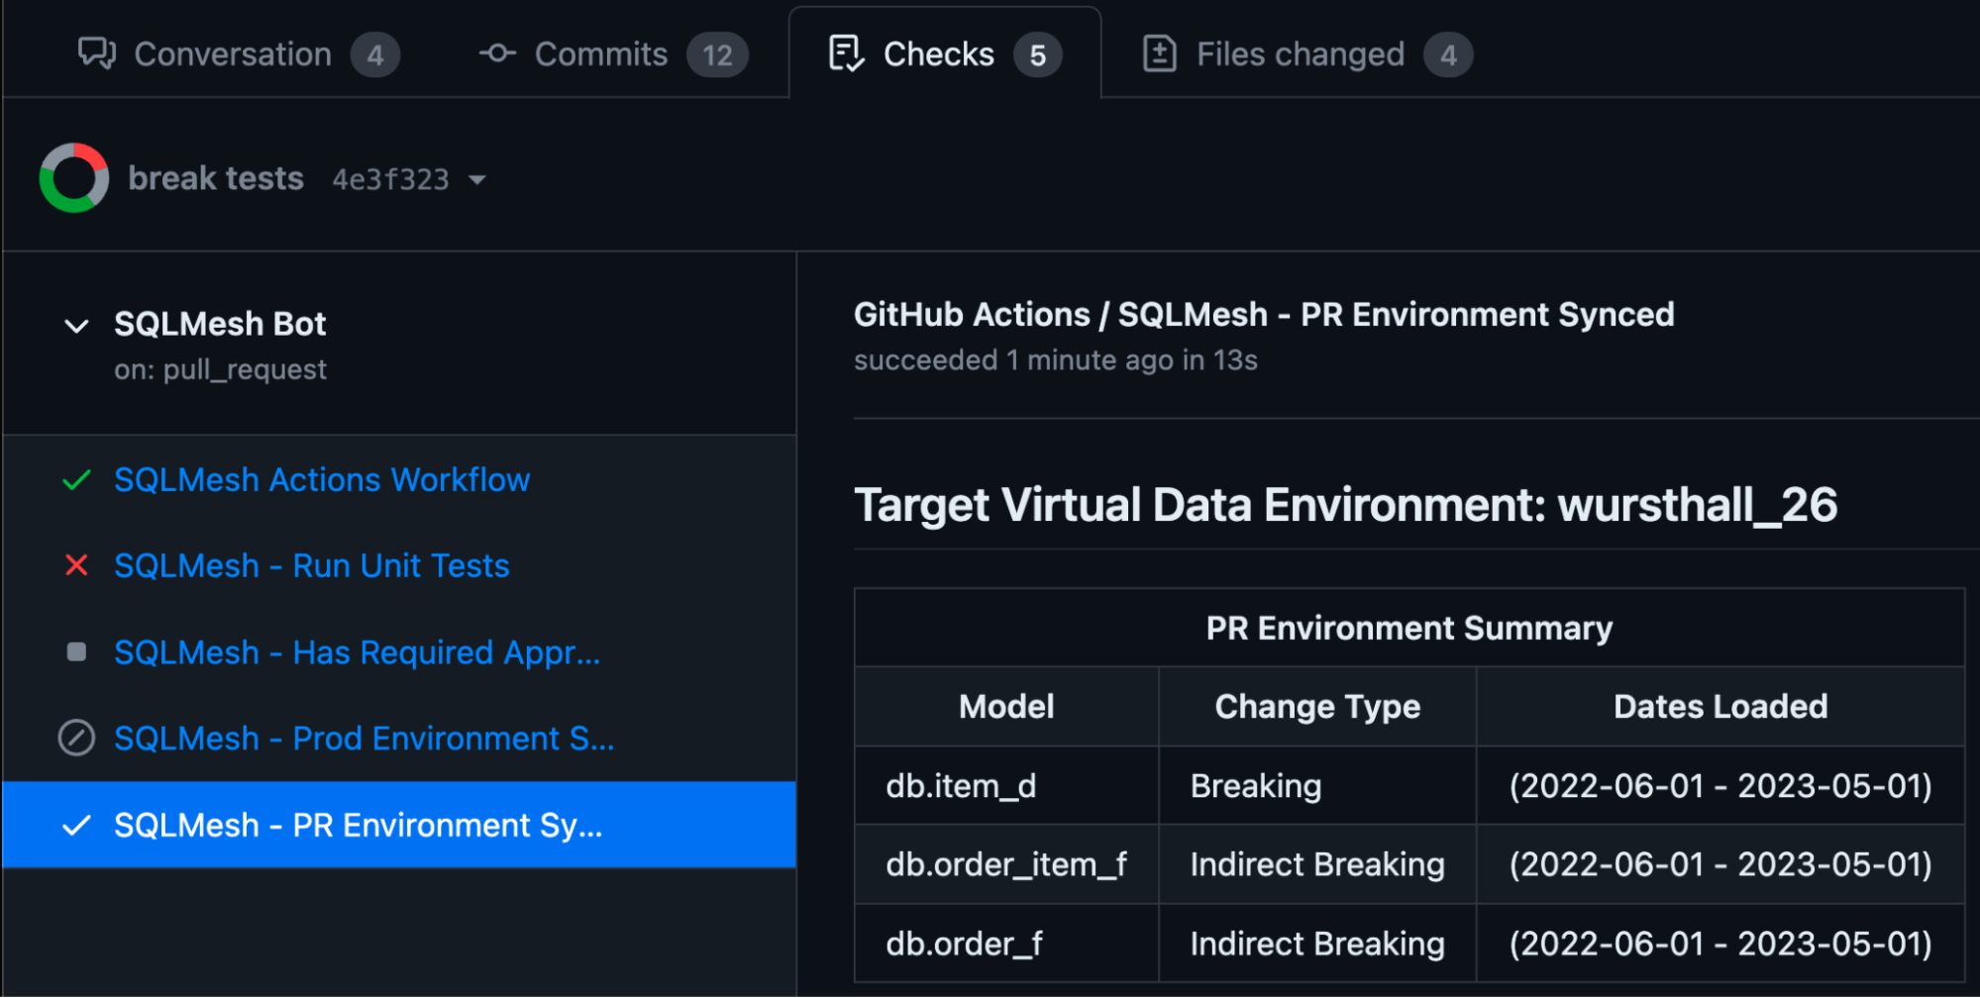
Task: Click the GitHub Actions check run title
Action: point(1264,315)
